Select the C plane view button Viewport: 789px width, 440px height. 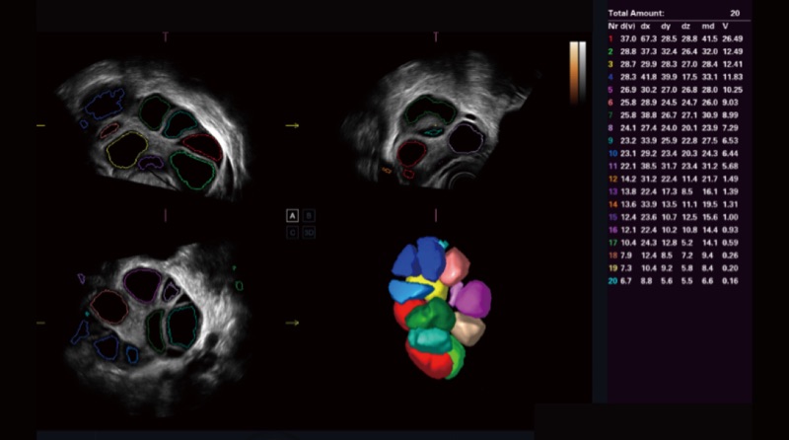click(x=293, y=232)
